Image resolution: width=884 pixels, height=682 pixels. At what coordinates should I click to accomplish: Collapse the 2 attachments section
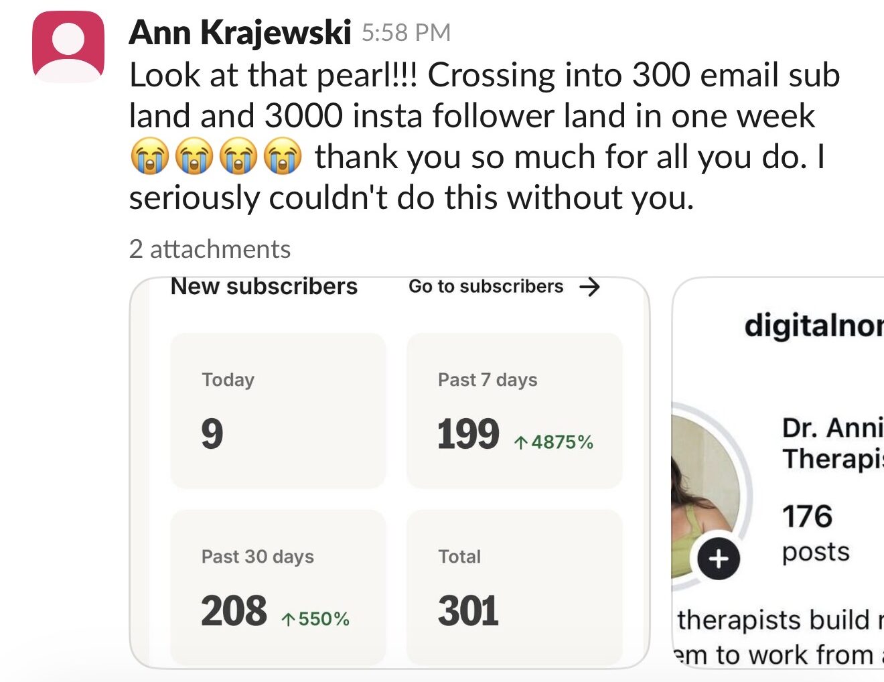pyautogui.click(x=210, y=249)
